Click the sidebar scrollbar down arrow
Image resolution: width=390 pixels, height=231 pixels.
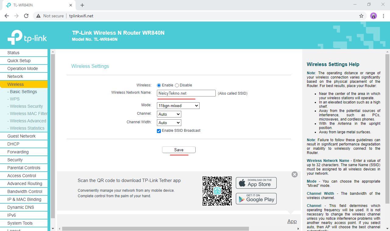coord(53,229)
